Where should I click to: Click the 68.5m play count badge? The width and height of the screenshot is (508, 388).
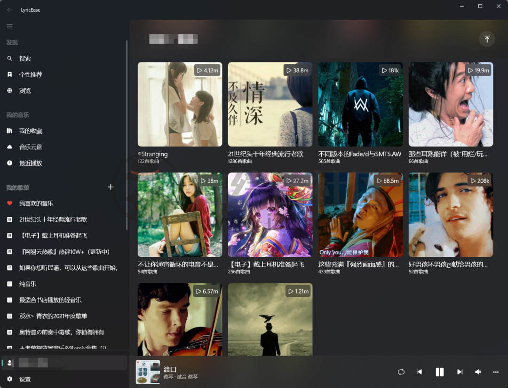(388, 181)
